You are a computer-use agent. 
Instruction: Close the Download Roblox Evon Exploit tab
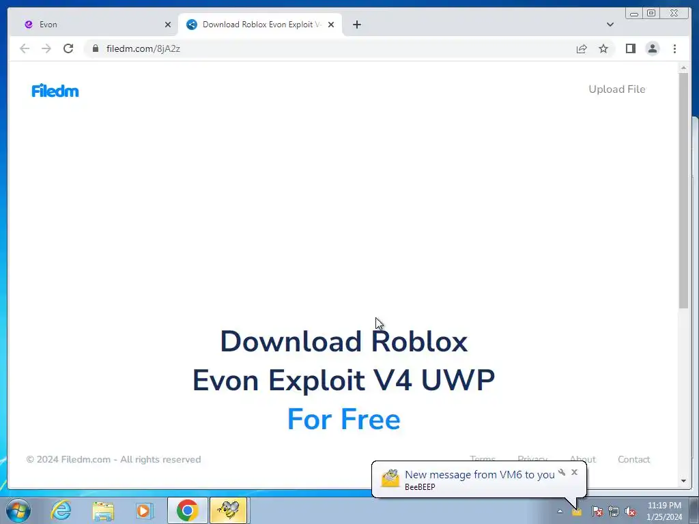(331, 25)
